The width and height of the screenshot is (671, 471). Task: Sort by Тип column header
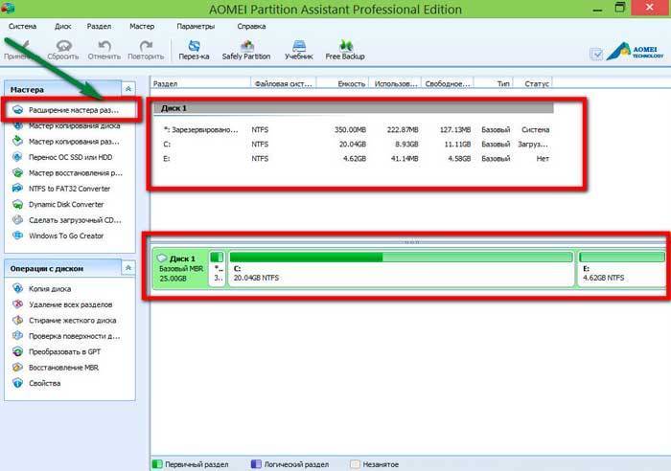(x=494, y=84)
